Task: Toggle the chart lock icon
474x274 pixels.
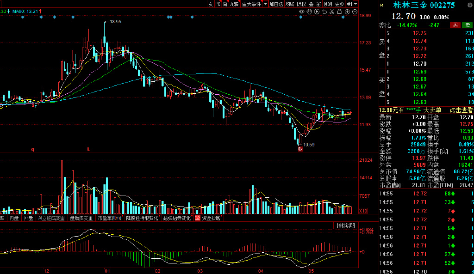Action: pos(339,12)
